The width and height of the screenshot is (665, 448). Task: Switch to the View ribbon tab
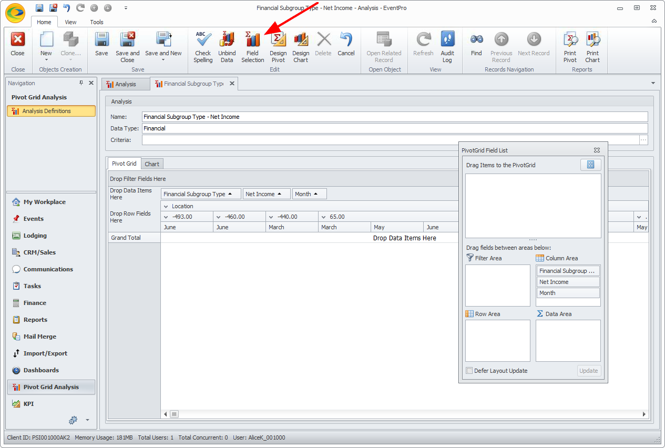pos(70,22)
